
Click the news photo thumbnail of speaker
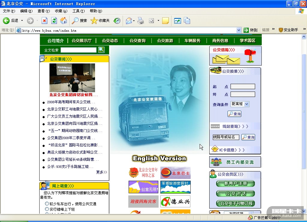click(x=72, y=77)
